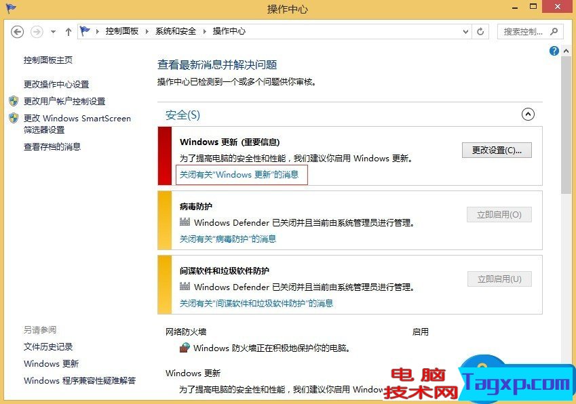Click 立即启用(O) for 病毒防护
Screen dimensions: 576x404
[x=499, y=215]
